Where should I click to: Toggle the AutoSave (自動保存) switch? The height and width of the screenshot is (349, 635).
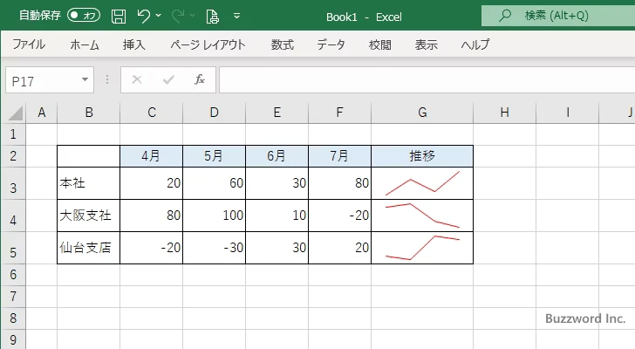[x=84, y=16]
